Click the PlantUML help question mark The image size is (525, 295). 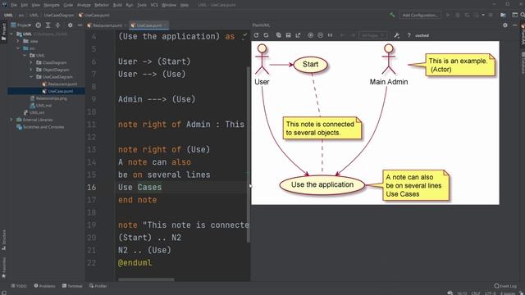click(409, 35)
